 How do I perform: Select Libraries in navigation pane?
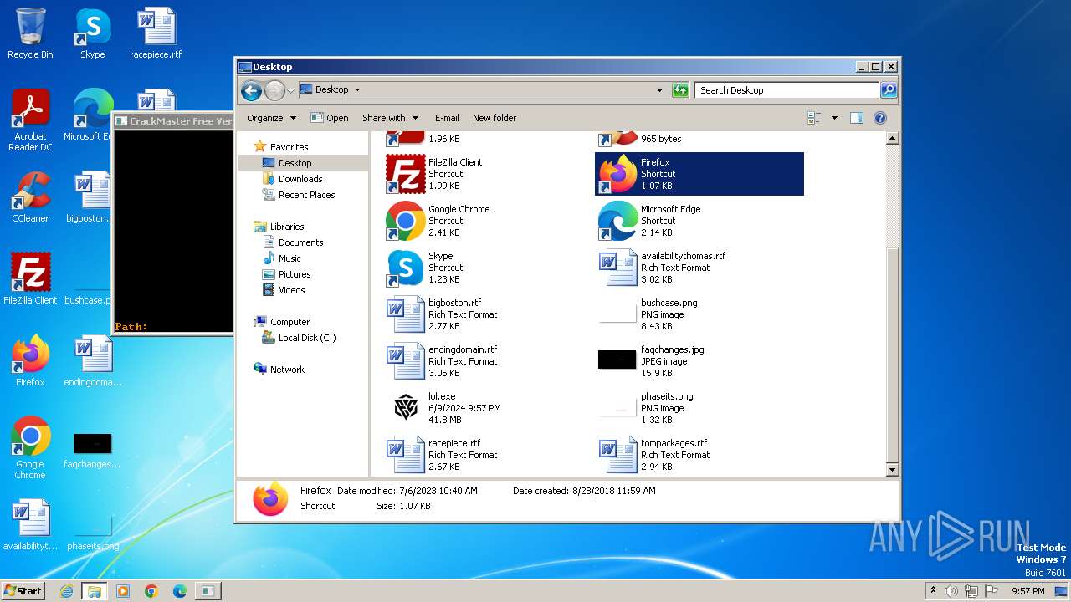pyautogui.click(x=279, y=227)
